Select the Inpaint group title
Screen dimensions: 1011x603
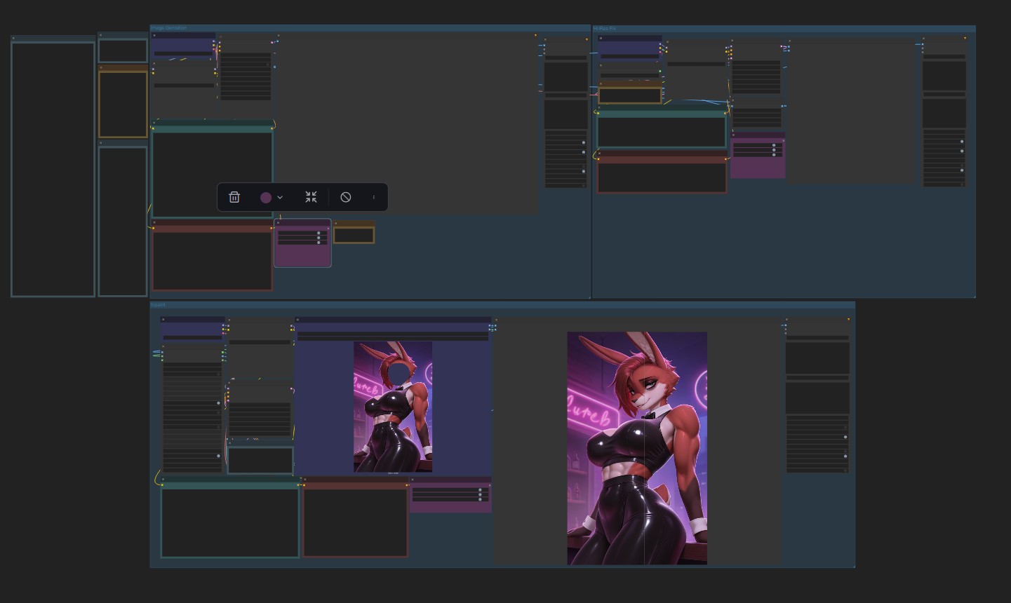click(158, 305)
